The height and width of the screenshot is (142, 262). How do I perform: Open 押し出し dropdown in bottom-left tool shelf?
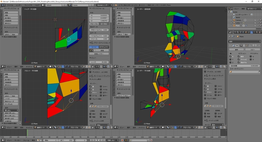(11, 111)
